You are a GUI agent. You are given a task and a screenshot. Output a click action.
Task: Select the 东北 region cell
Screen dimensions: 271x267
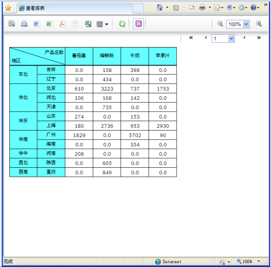(24, 74)
